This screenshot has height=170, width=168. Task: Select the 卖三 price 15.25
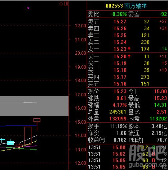pyautogui.click(x=120, y=35)
